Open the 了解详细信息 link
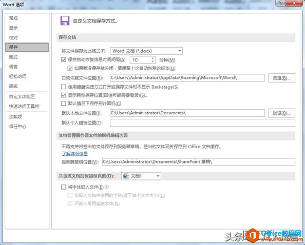This screenshot has width=305, height=245. pos(74,154)
